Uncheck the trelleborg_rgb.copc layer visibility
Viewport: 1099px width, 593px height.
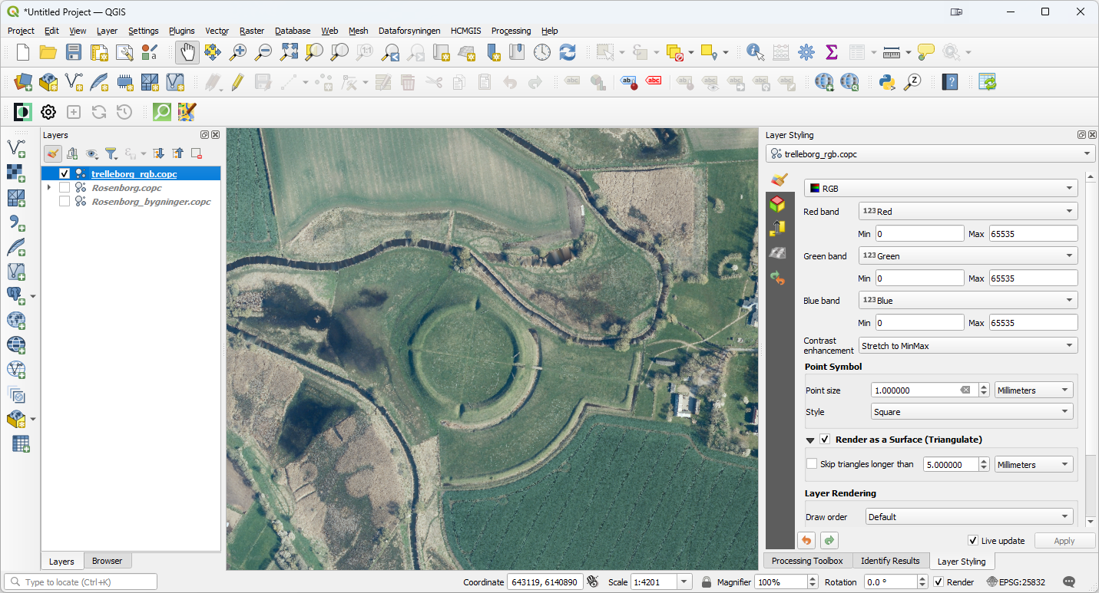(65, 174)
